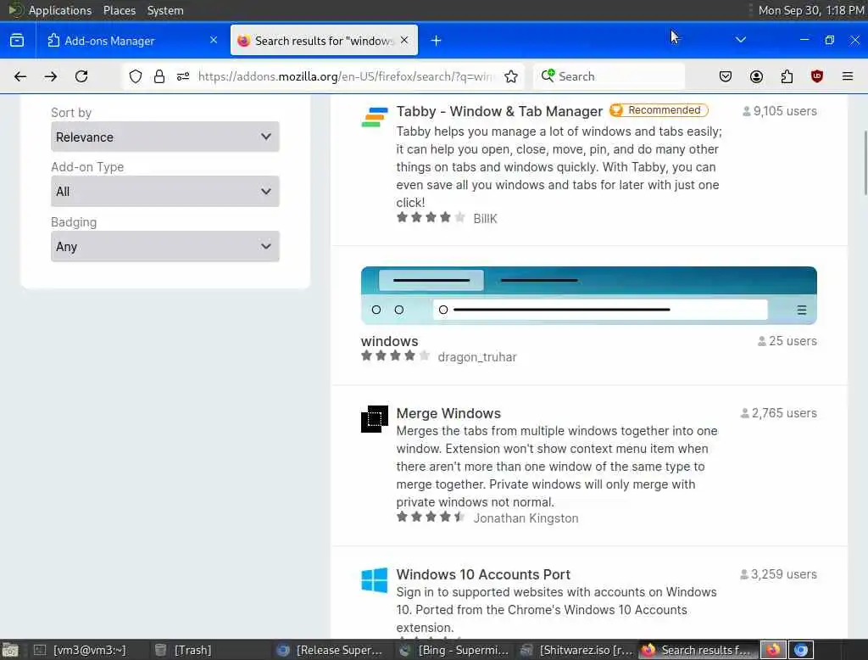Switch to Release Super... taskbar window
The width and height of the screenshot is (868, 660).
332,650
